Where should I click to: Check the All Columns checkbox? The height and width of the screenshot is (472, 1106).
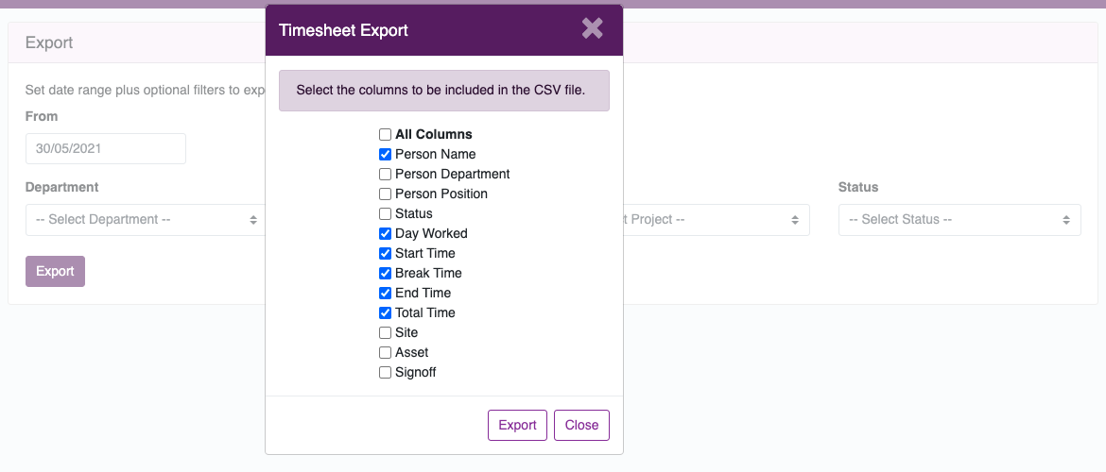385,135
